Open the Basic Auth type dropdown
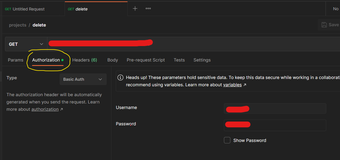 pyautogui.click(x=83, y=79)
